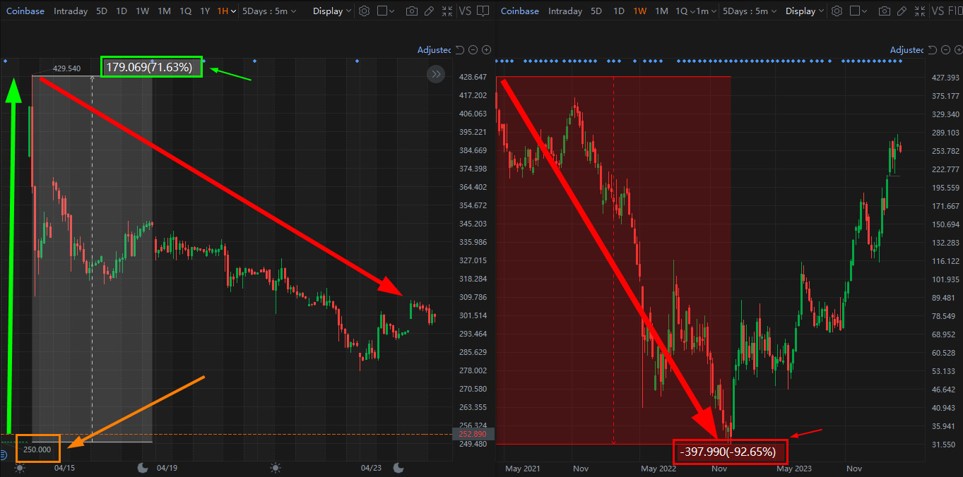
Task: Zoom in with plus icon in right chart
Action: [x=959, y=49]
